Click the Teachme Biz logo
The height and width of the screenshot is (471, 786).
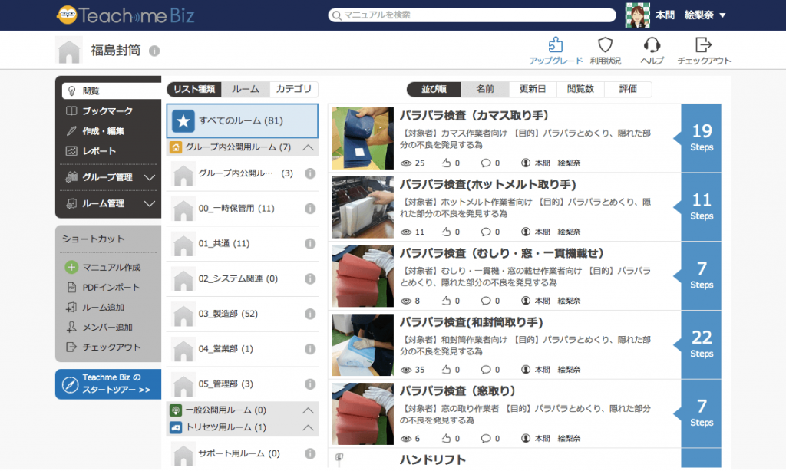click(125, 15)
